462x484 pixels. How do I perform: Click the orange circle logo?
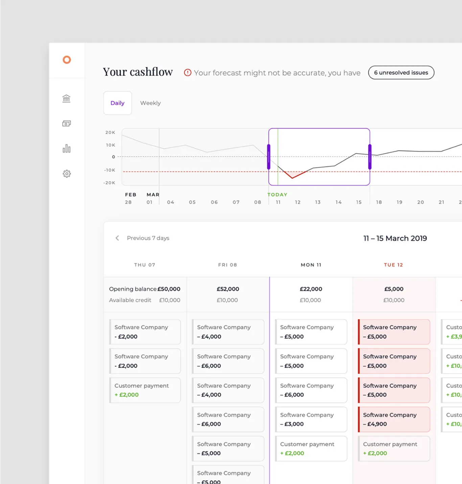[67, 60]
